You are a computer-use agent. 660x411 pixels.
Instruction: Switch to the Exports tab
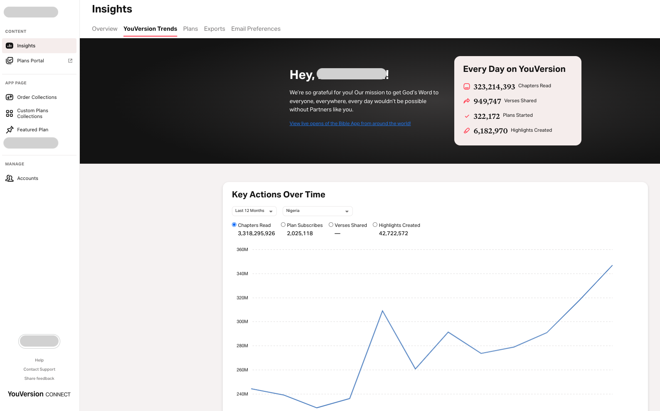point(214,29)
